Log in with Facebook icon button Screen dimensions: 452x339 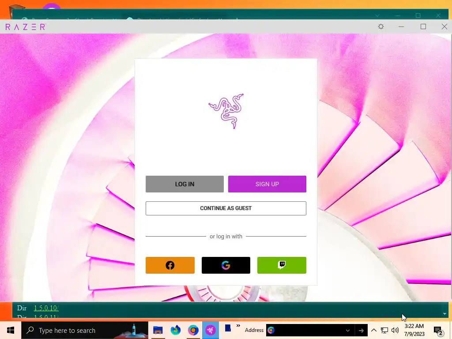170,265
